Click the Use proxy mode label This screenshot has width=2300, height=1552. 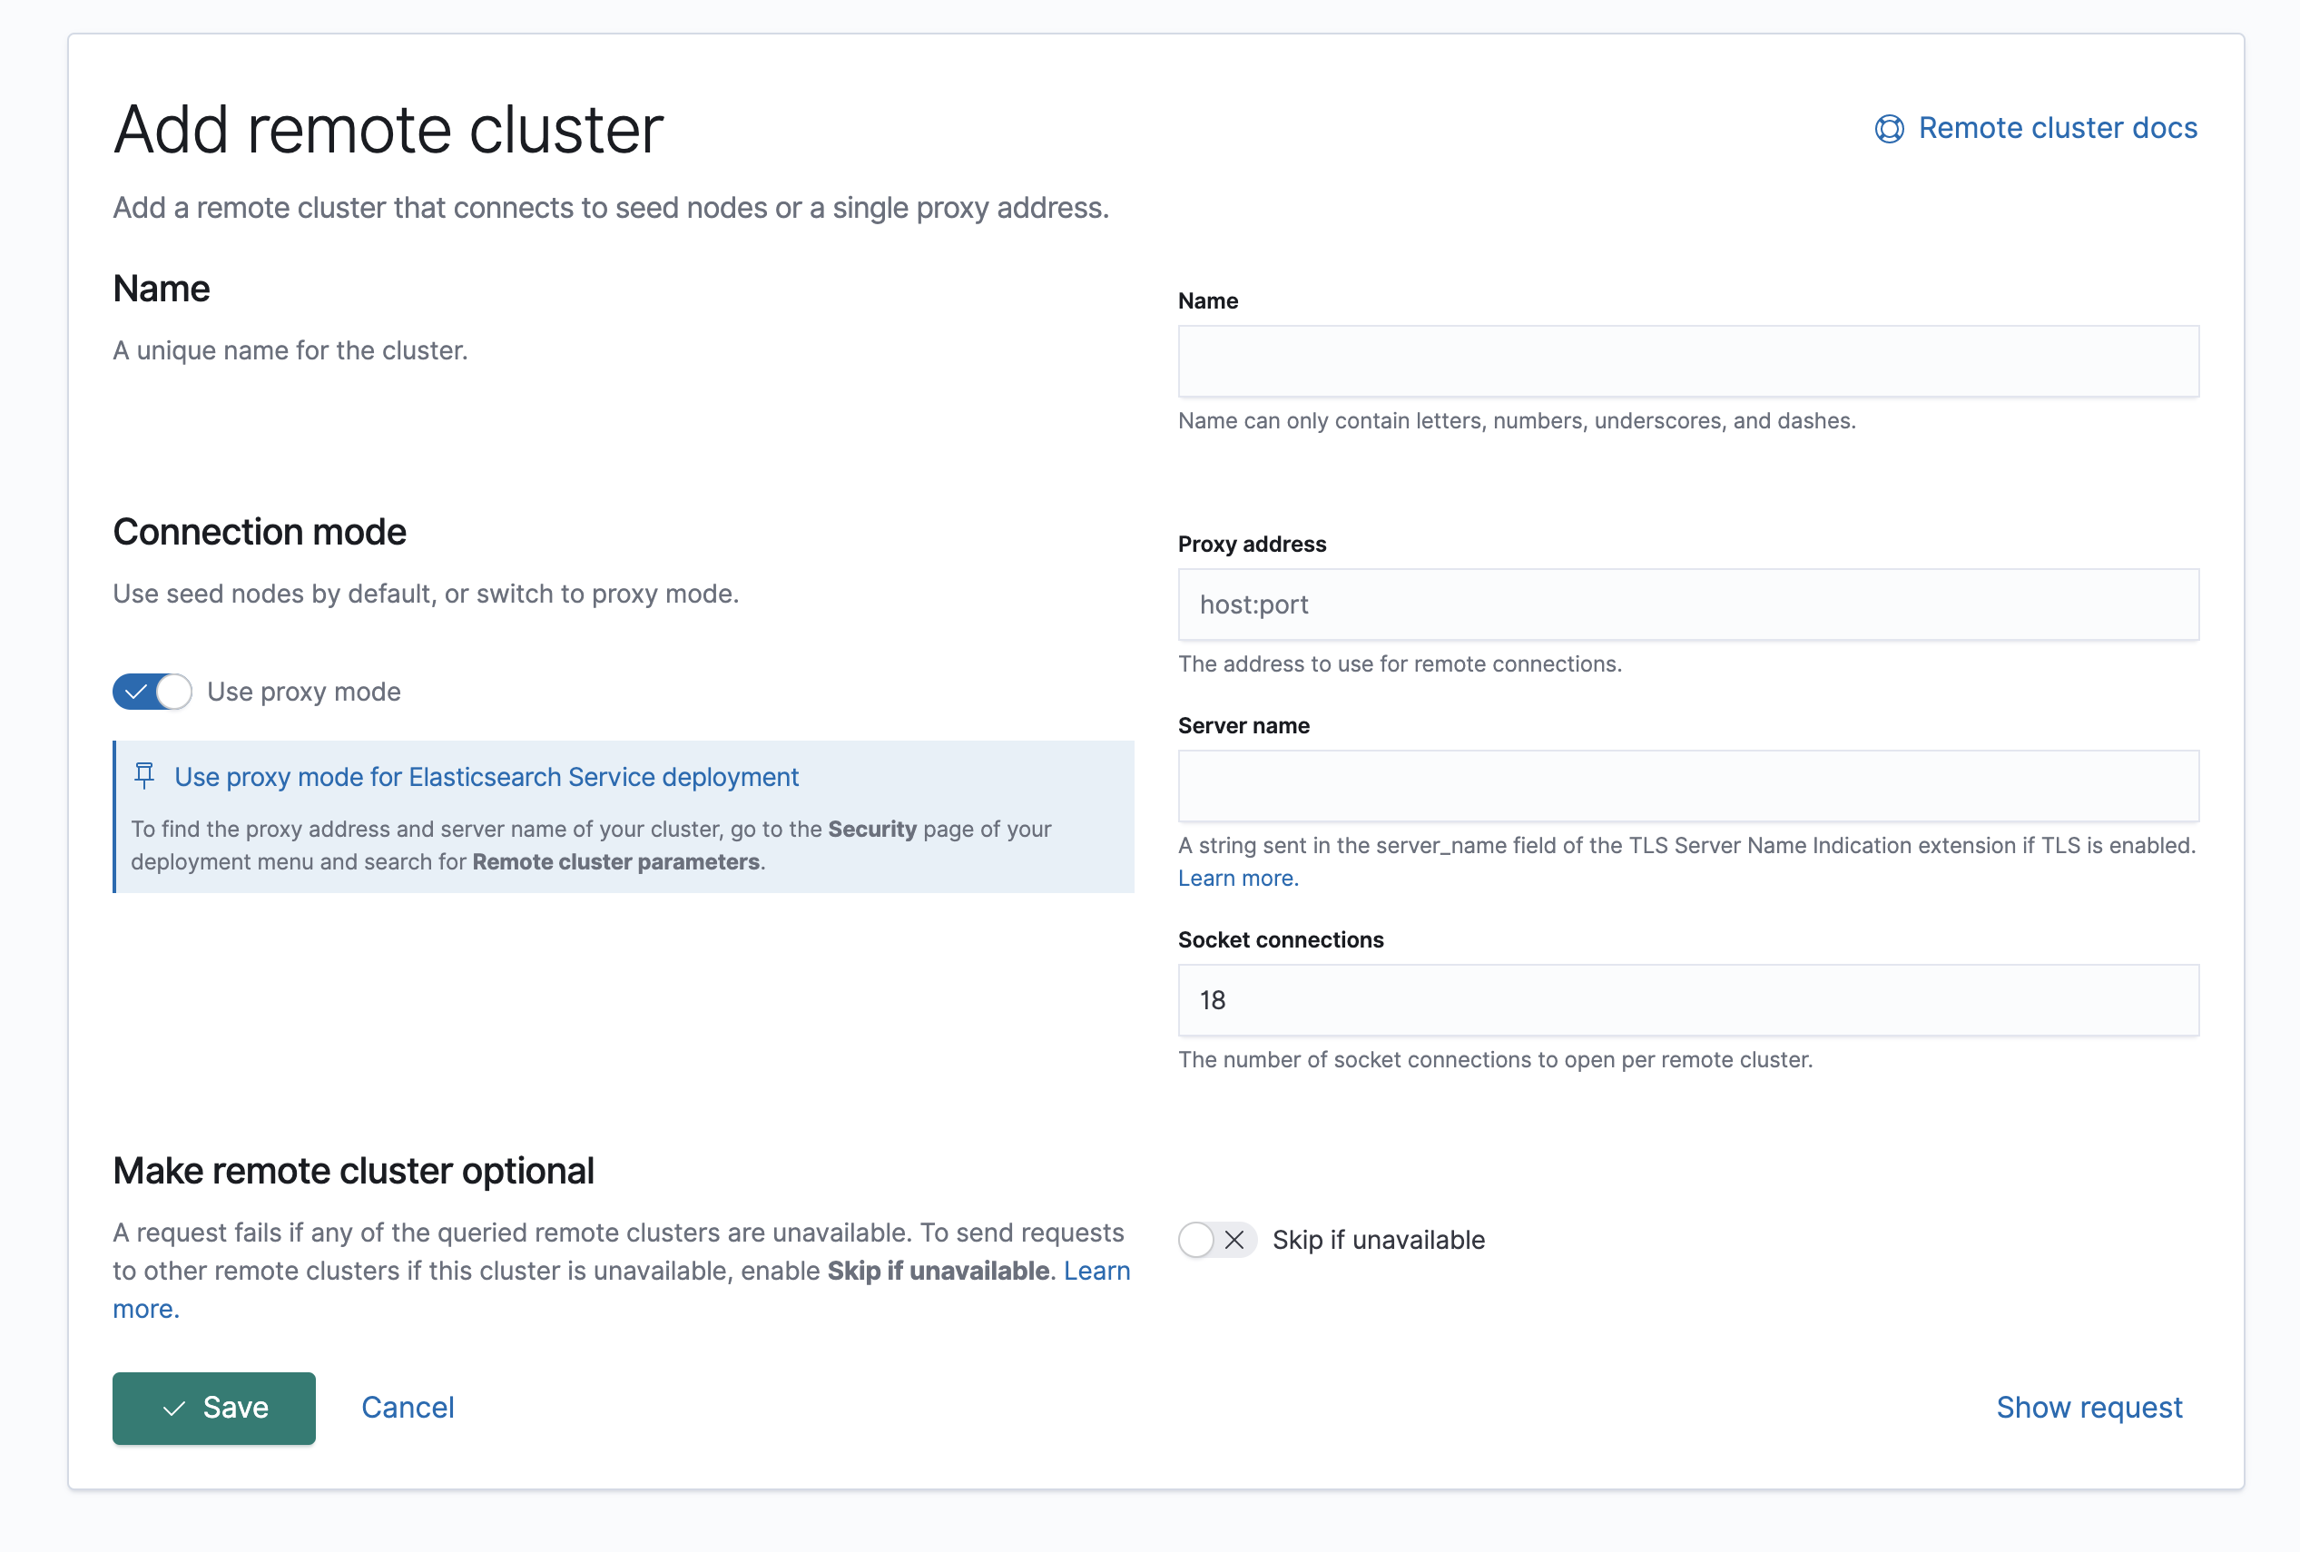(x=304, y=692)
